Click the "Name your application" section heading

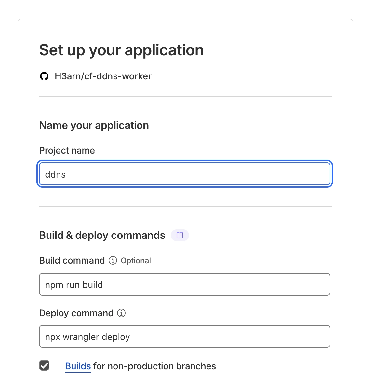coord(94,125)
